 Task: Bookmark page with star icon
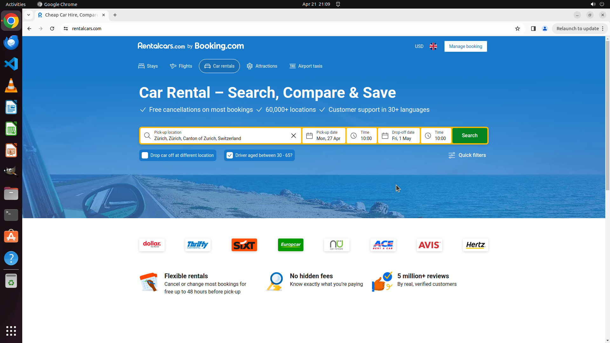tap(517, 29)
